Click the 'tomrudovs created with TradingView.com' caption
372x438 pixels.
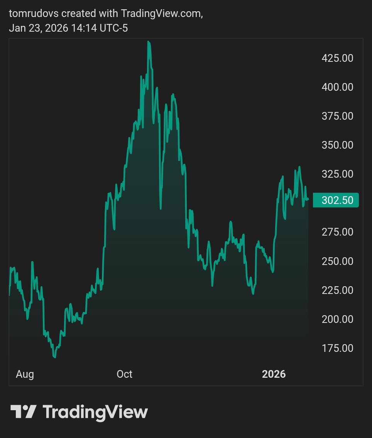(x=106, y=14)
